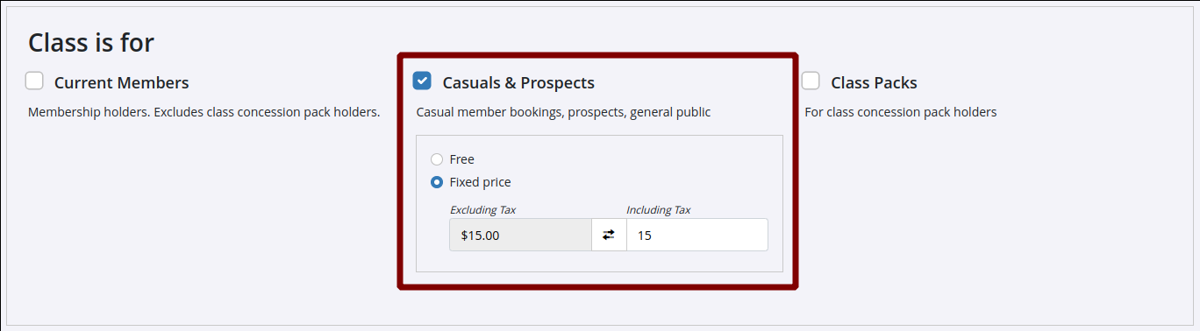Click the Including Tax caption

click(658, 210)
